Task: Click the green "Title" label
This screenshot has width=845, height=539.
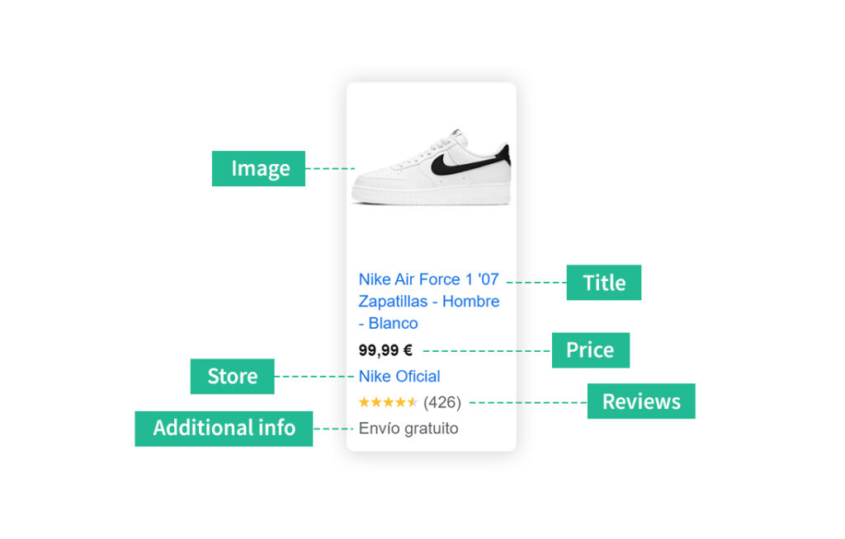Action: click(x=604, y=283)
